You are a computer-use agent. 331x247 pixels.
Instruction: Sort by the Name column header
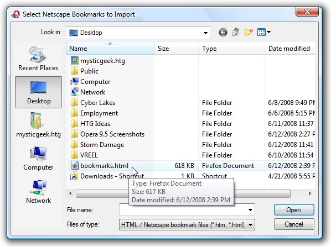(x=110, y=48)
